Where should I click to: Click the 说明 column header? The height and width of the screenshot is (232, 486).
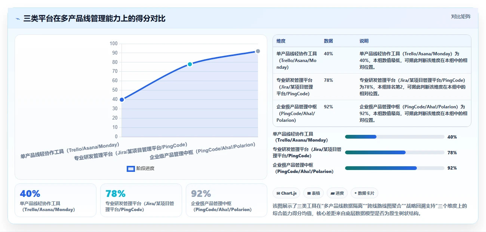364,41
